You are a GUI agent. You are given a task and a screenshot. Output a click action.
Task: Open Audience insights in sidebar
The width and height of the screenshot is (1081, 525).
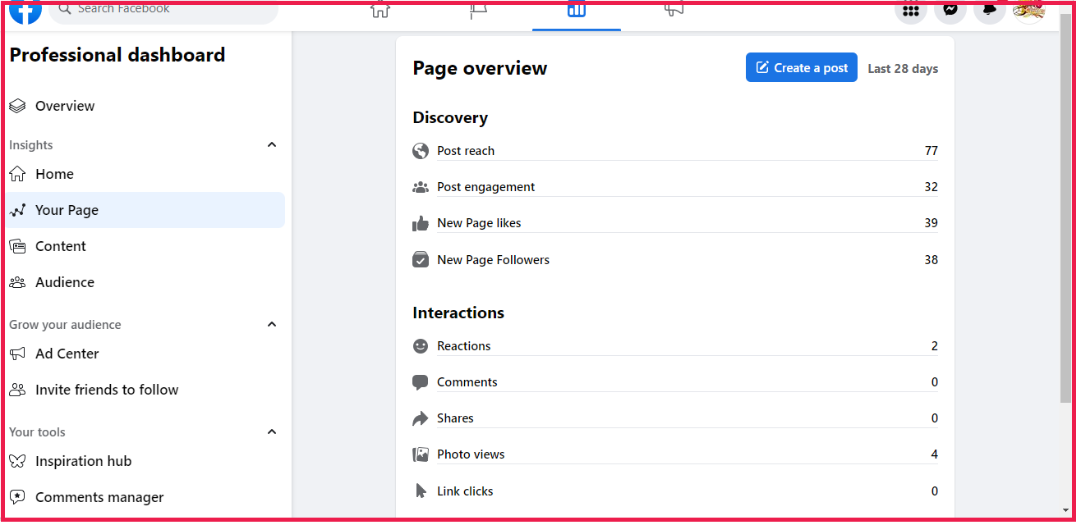click(64, 282)
